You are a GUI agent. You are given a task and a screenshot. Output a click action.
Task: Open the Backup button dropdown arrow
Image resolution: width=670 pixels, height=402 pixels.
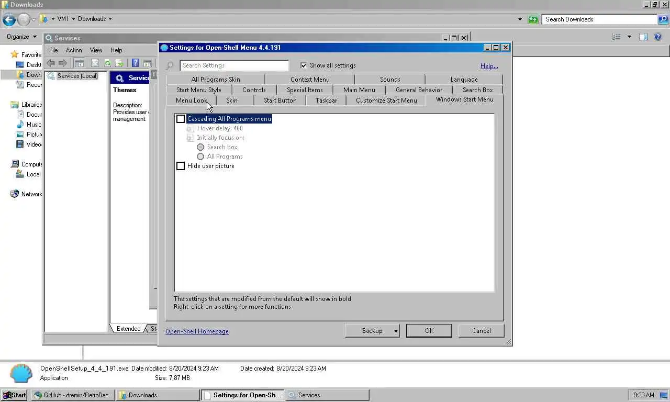click(396, 331)
